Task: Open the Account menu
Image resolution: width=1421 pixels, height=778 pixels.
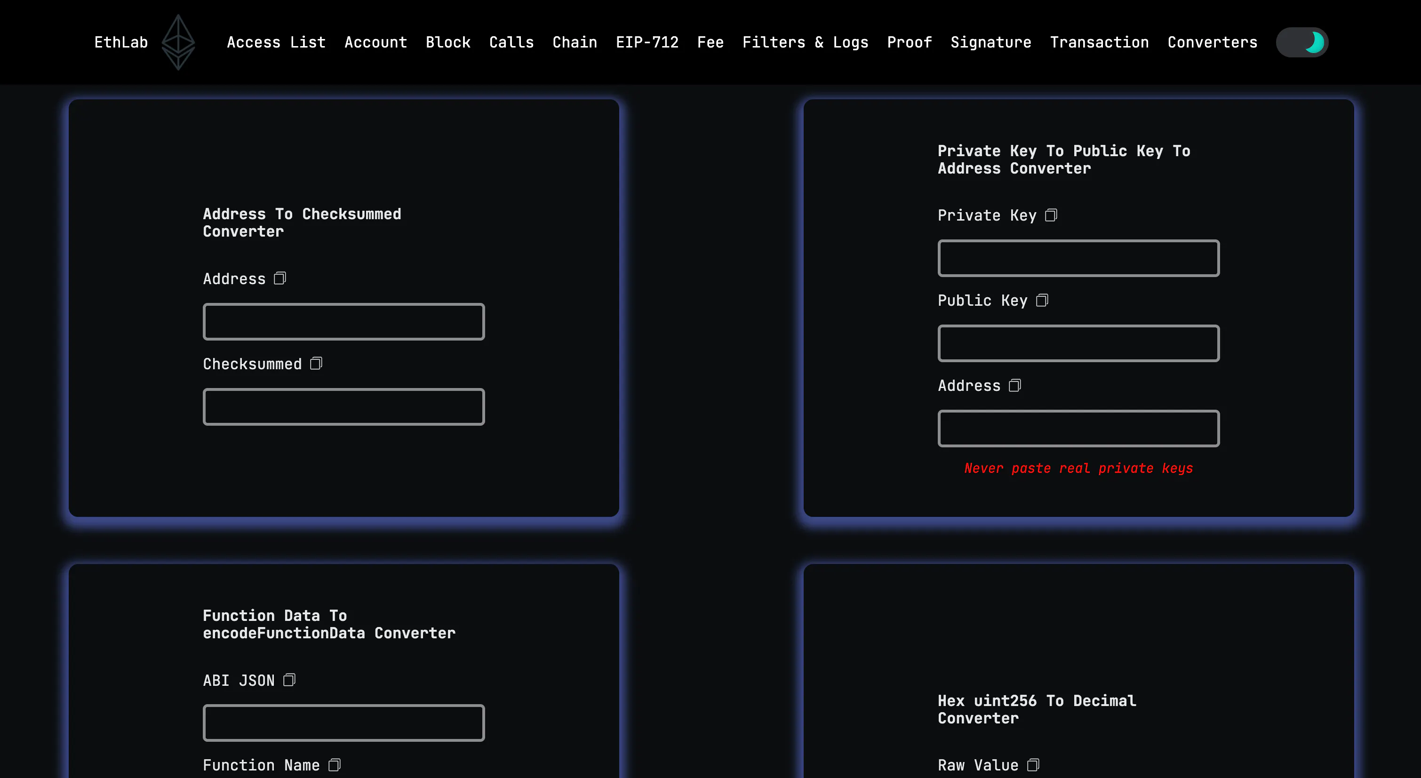Action: 375,42
